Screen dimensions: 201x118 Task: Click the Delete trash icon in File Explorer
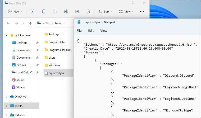point(88,12)
